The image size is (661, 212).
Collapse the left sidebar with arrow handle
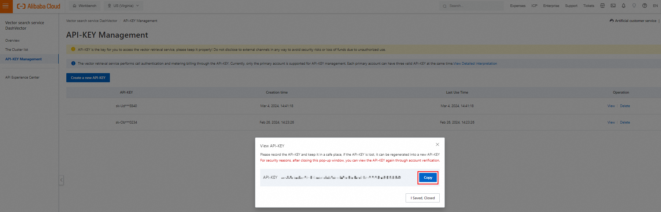(x=62, y=180)
